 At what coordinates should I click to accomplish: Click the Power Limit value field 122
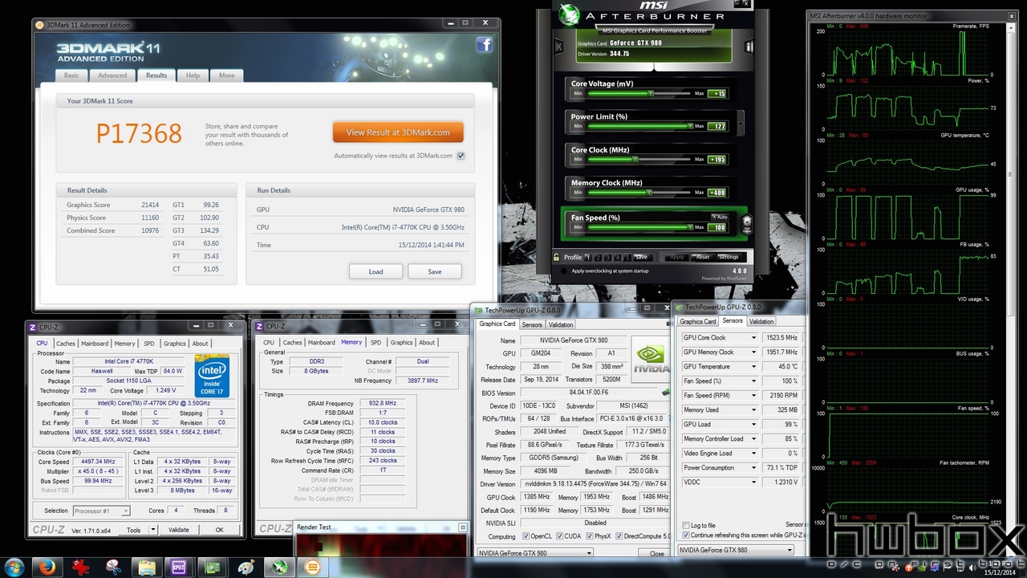717,126
